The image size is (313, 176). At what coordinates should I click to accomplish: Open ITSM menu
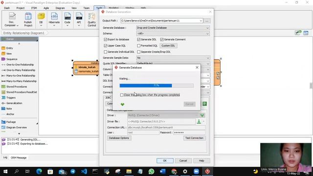34,8
